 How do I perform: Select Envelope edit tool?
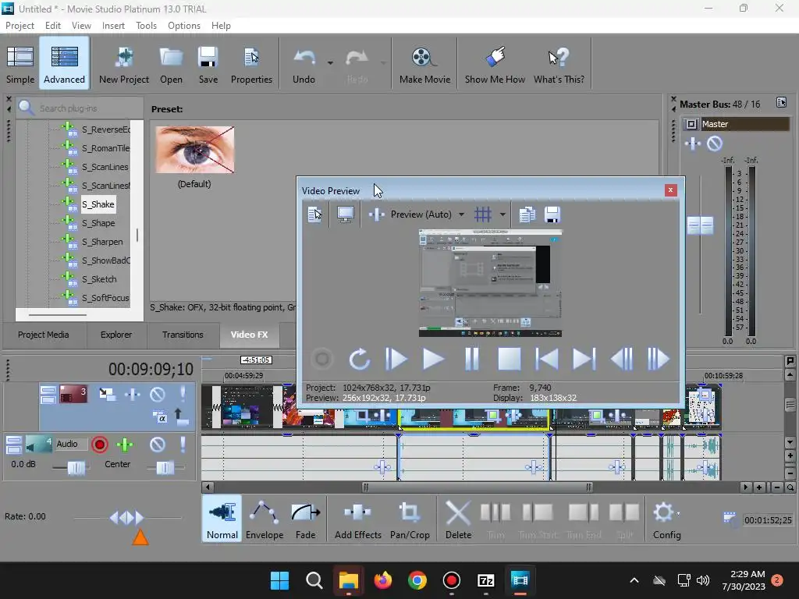(x=265, y=519)
